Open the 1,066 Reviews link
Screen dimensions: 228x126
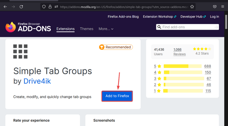coord(179,52)
